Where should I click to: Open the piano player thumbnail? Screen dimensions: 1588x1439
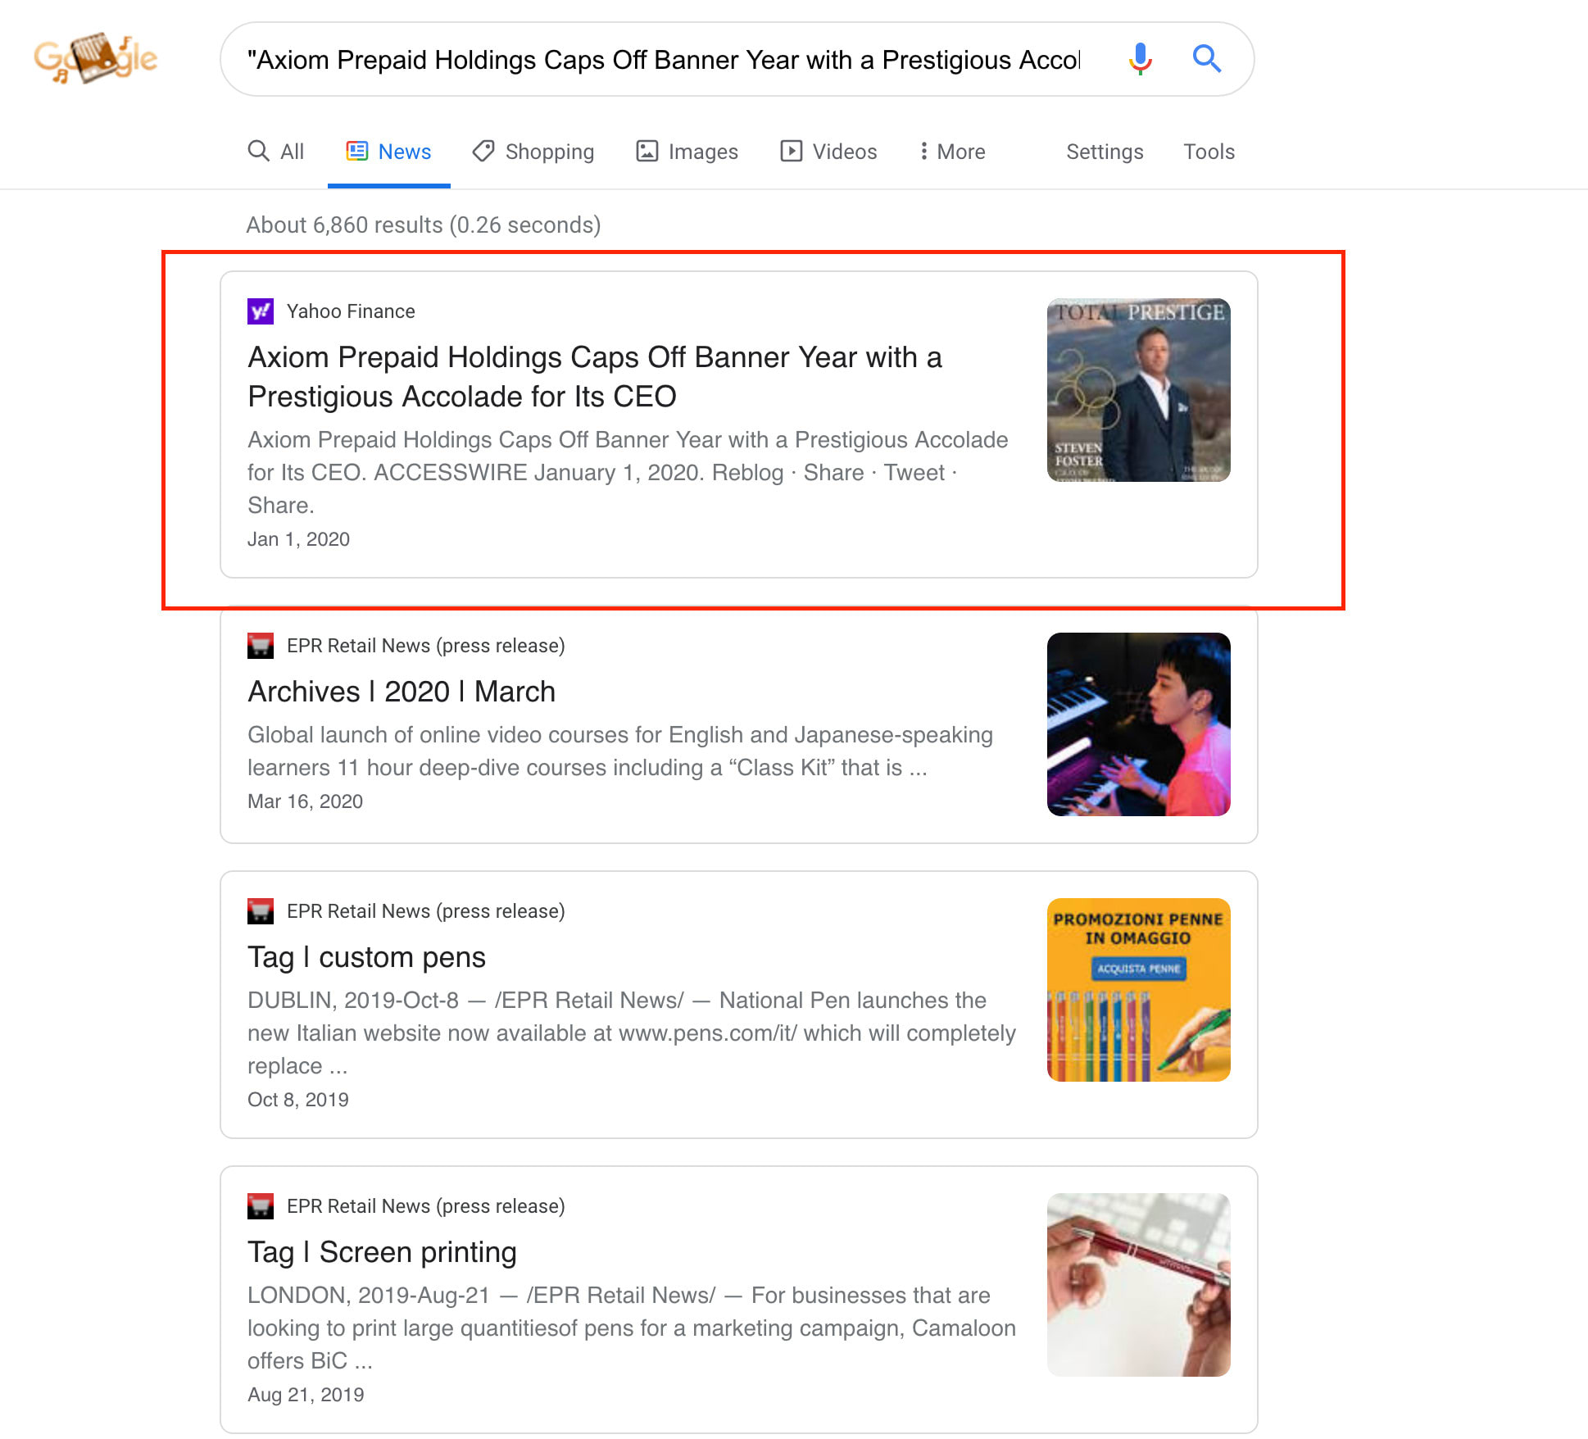pyautogui.click(x=1138, y=724)
